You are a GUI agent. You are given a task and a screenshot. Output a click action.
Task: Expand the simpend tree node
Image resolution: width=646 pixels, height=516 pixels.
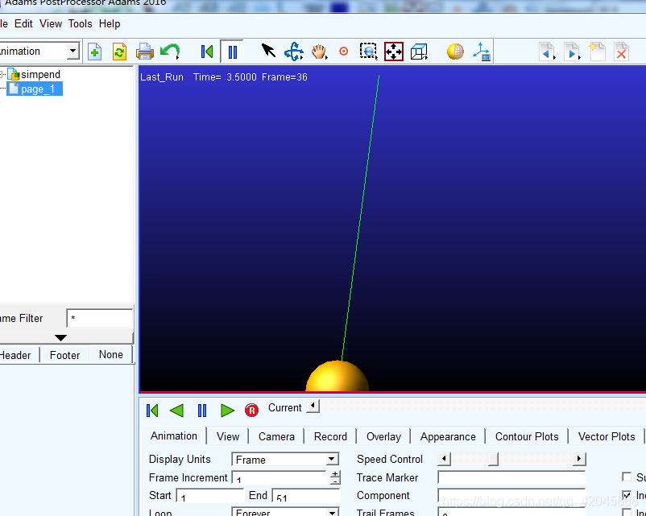pyautogui.click(x=2, y=74)
